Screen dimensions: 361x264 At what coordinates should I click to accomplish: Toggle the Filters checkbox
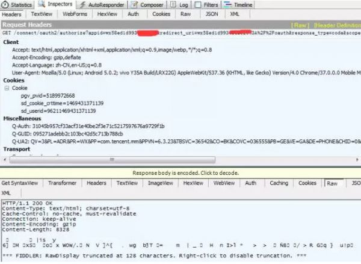198,4
